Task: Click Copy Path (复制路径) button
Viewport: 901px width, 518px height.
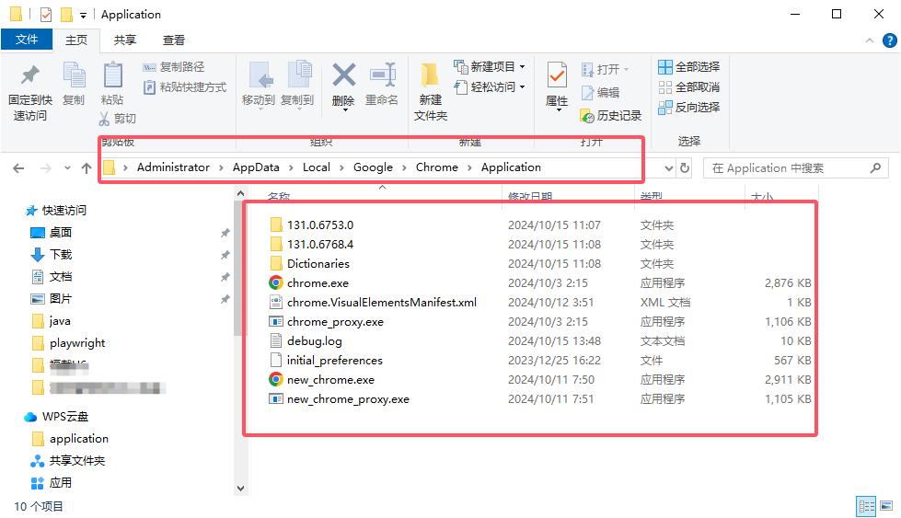Action: coord(174,67)
